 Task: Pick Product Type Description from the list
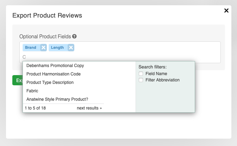(50, 82)
